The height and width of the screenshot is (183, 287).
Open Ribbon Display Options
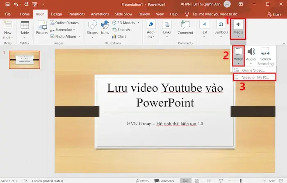241,4
